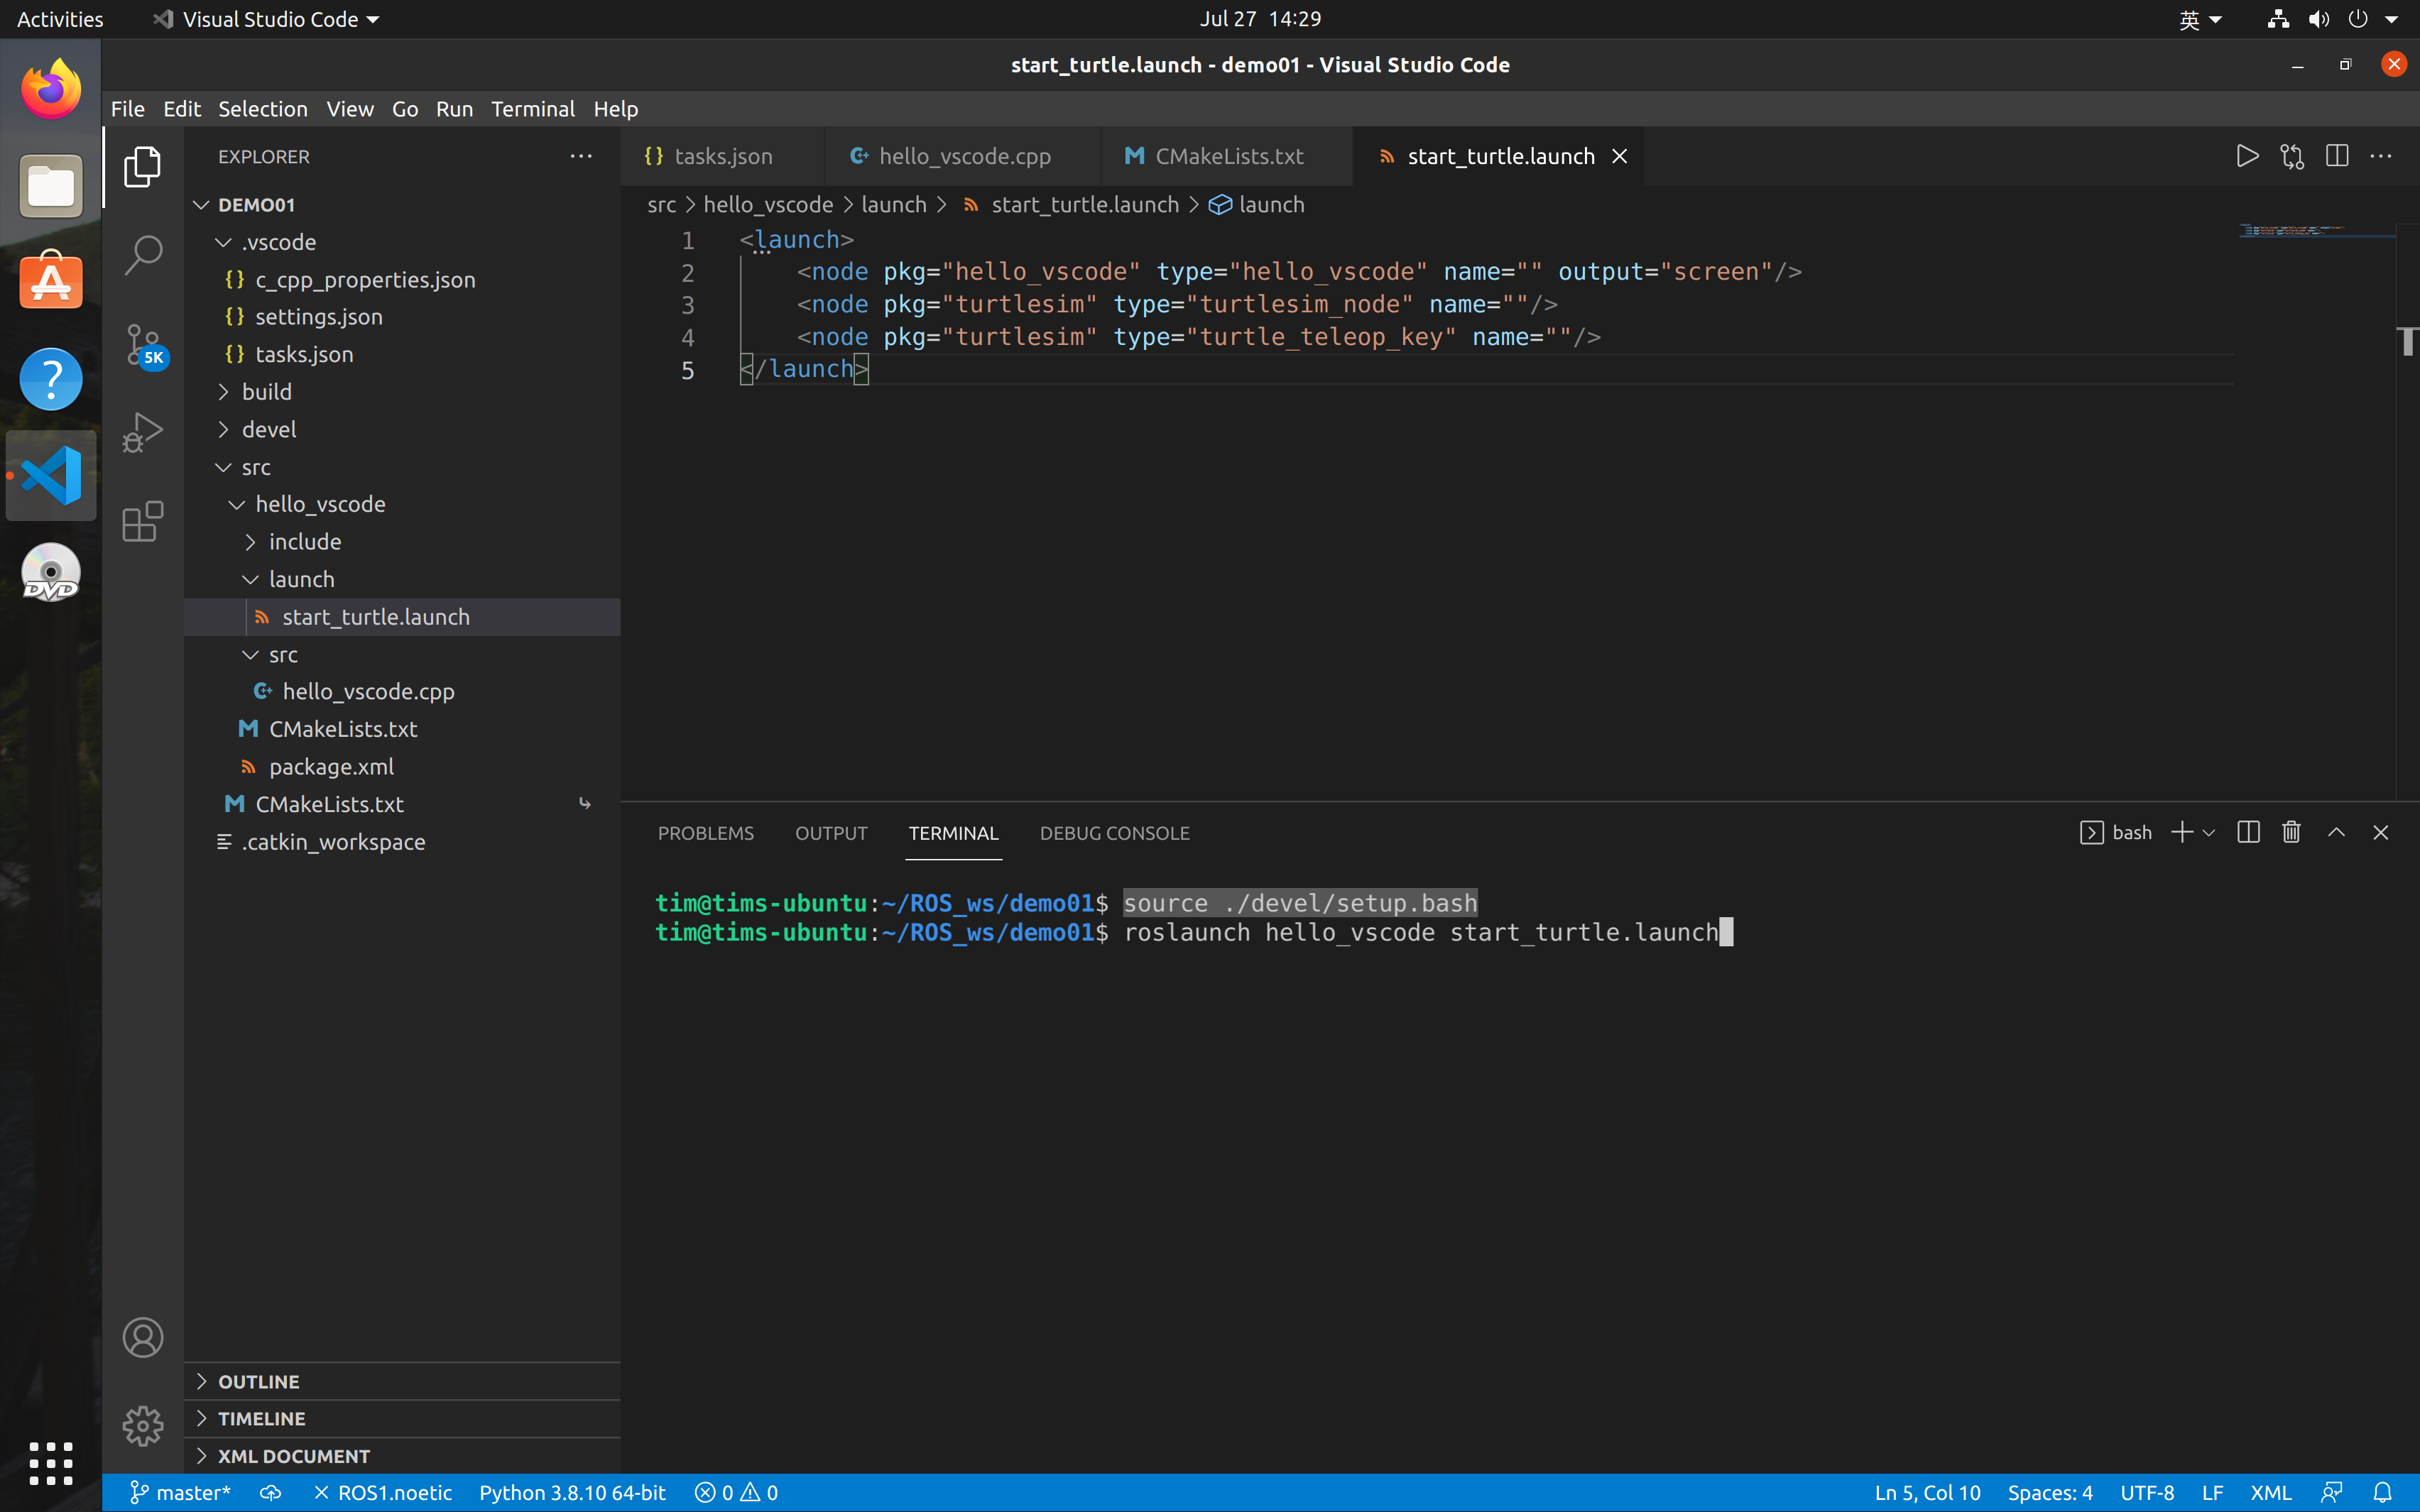Open the new terminal launch profile dropdown

[2209, 832]
